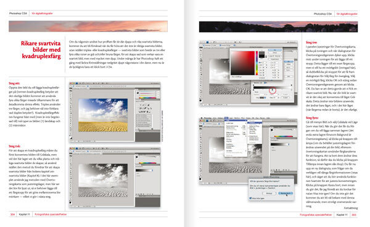Screen dimensions: 370x227
Task: Select the left end color stop under gradient bar
Action: pos(254,90)
